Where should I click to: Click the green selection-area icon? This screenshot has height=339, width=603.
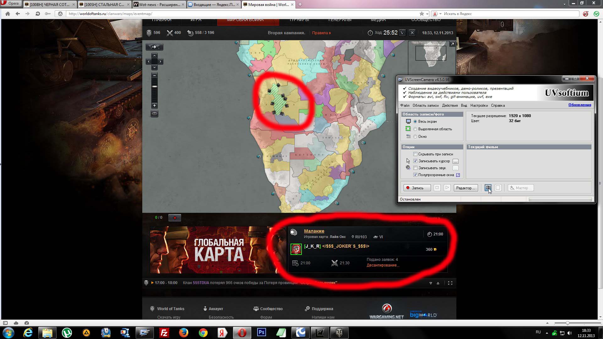(x=408, y=129)
